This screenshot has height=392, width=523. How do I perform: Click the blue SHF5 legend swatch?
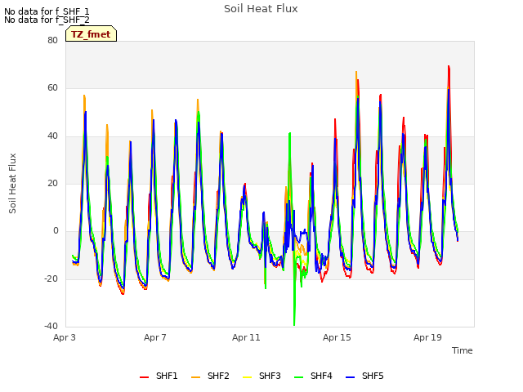click(351, 377)
